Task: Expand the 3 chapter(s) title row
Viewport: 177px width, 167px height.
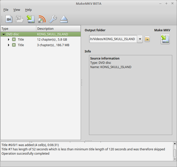Action: point(9,45)
